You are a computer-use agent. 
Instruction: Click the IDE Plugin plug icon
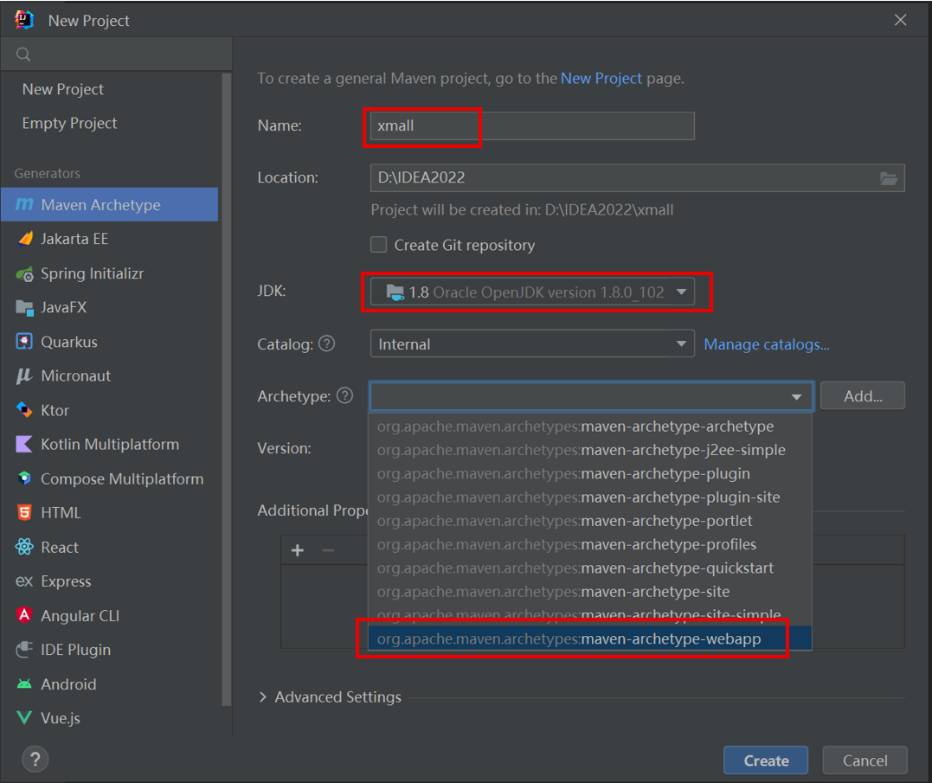pos(23,650)
